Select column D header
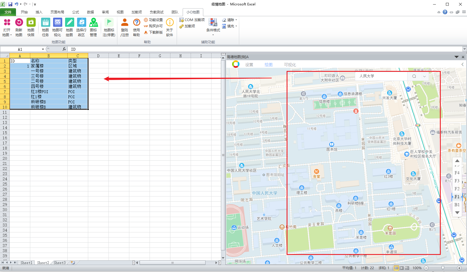Image resolution: width=467 pixels, height=272 pixels. pos(98,56)
